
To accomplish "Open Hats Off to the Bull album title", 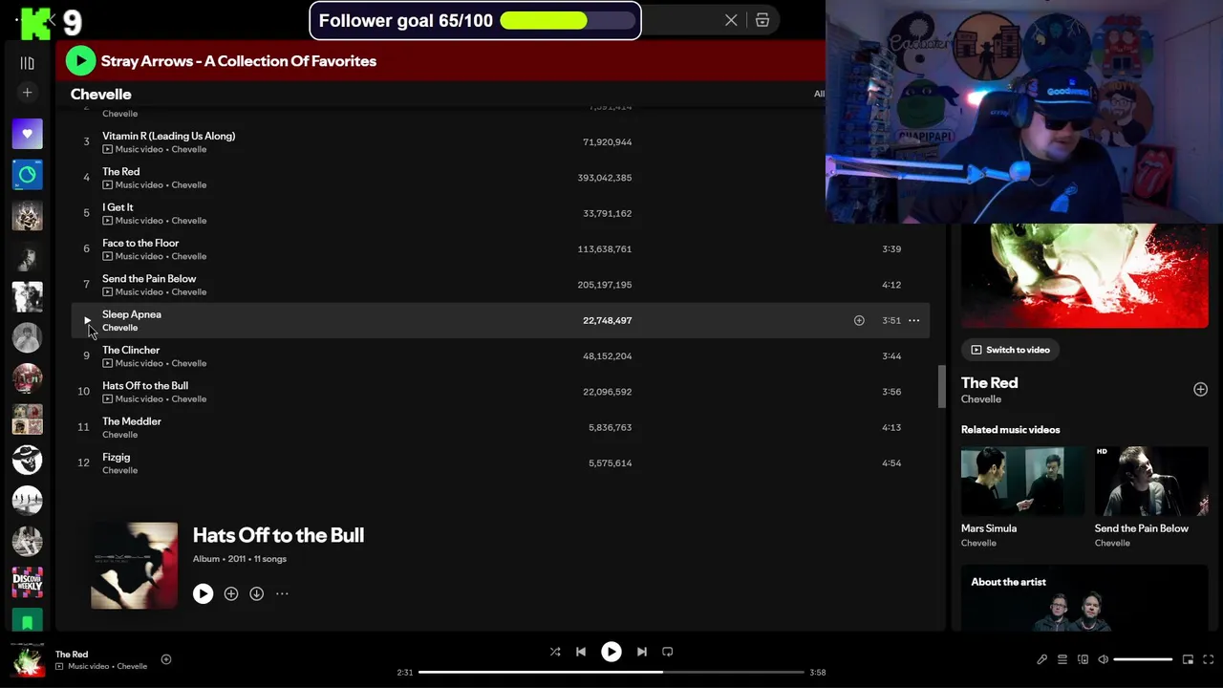I will (278, 535).
